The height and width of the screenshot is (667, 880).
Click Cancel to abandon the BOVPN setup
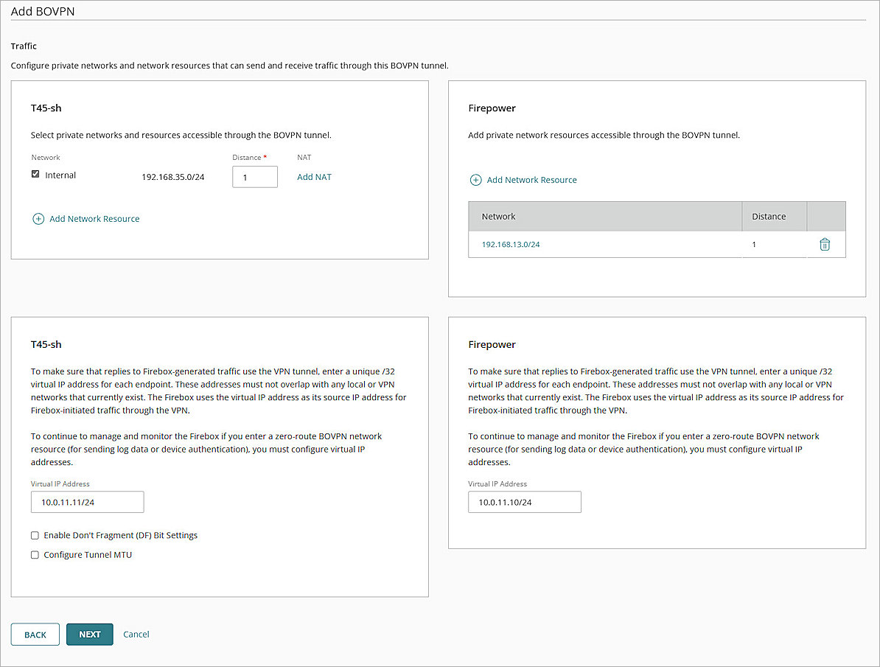[136, 634]
